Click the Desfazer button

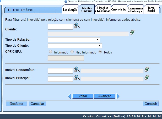[x=17, y=104]
